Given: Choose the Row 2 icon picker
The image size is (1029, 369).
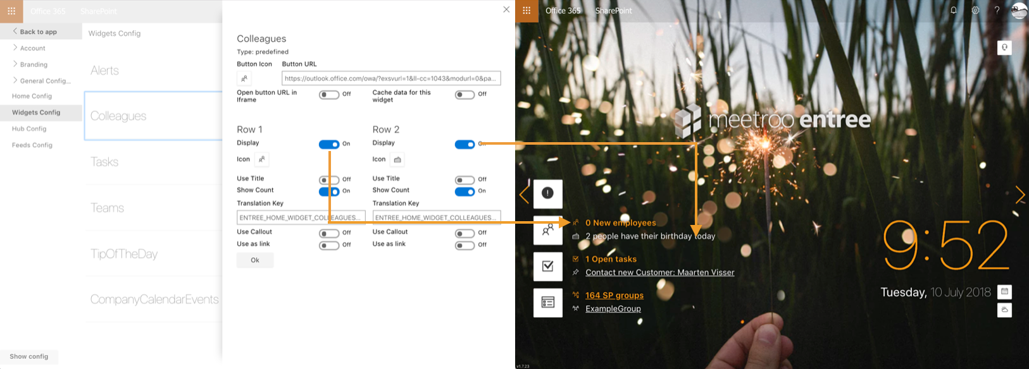Looking at the screenshot, I should pyautogui.click(x=397, y=159).
